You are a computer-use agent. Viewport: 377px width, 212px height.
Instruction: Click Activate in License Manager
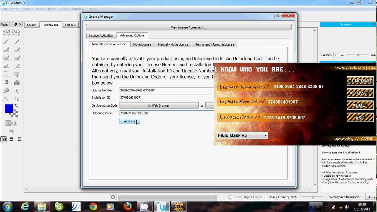(x=130, y=121)
